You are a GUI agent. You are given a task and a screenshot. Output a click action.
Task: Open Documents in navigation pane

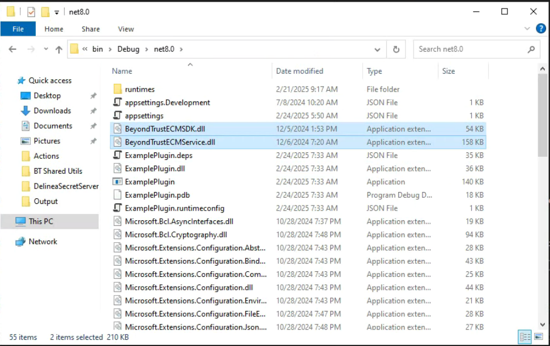(x=53, y=126)
